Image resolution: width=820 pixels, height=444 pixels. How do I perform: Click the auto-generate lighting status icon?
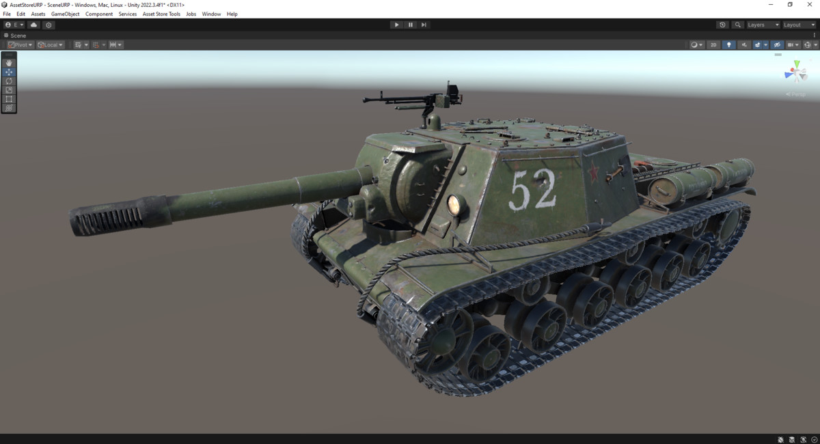pyautogui.click(x=804, y=439)
